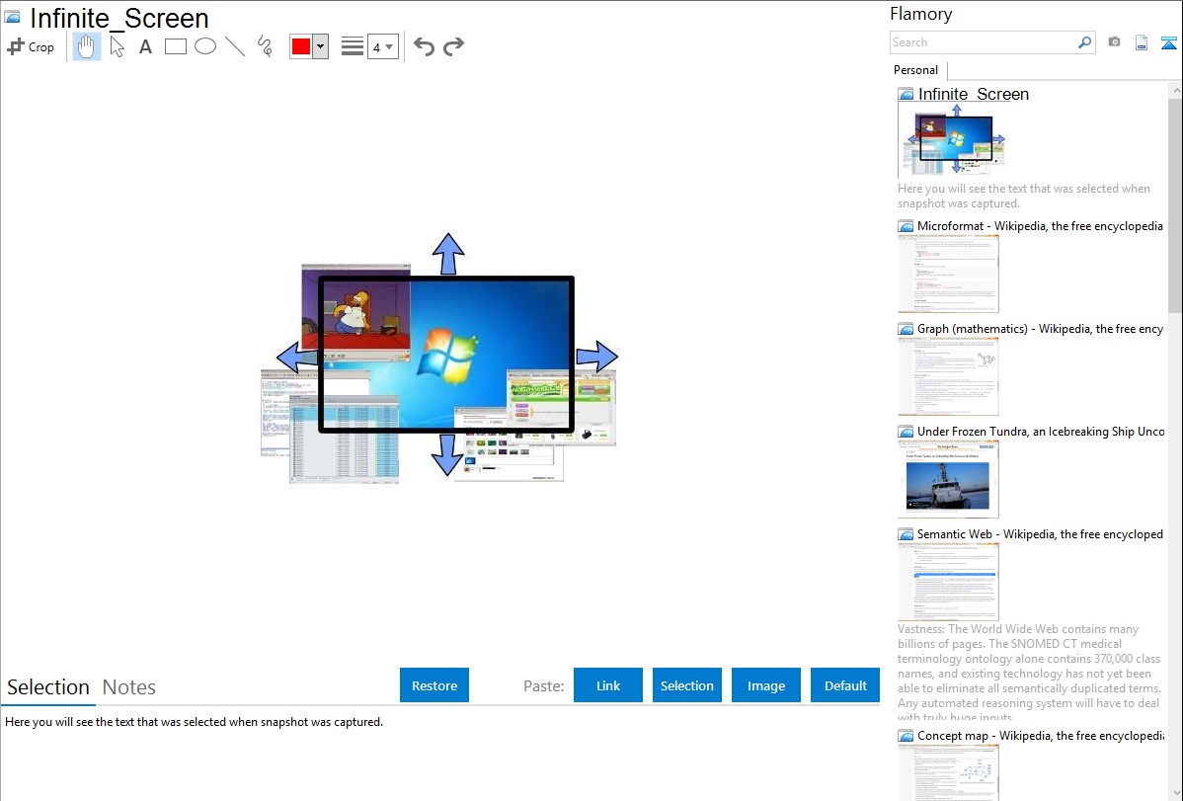Image resolution: width=1183 pixels, height=801 pixels.
Task: Open Infinite_Screen thumbnail in sidebar
Action: 952,140
